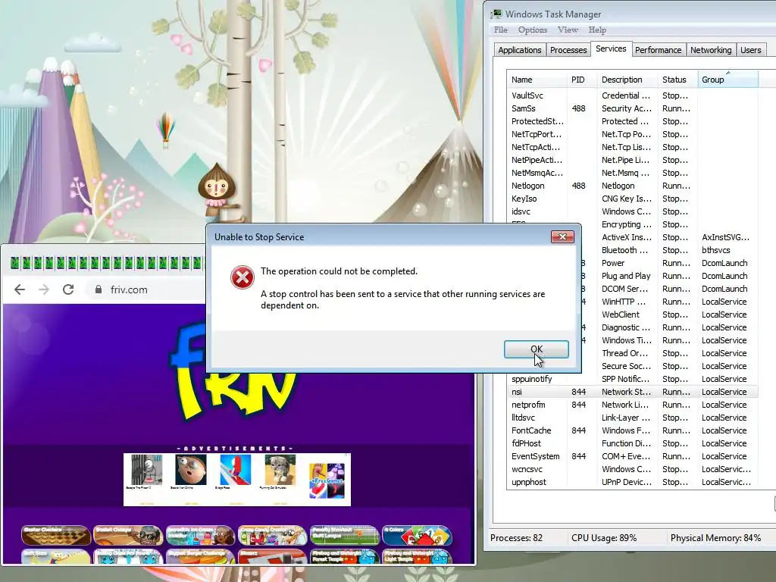776x582 pixels.
Task: Open the Task Manager File menu
Action: click(x=501, y=30)
